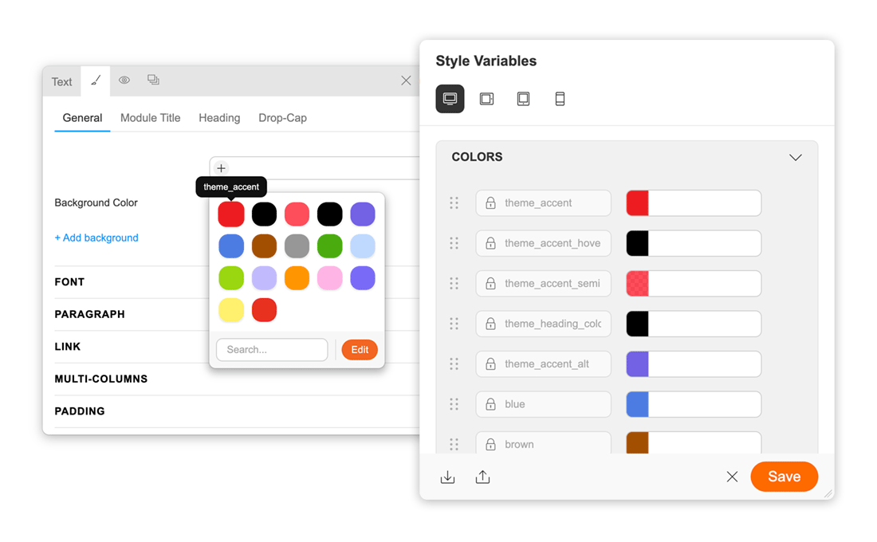Screen dimensions: 877x542
Task: Open the Drop-Cap tab
Action: point(282,118)
